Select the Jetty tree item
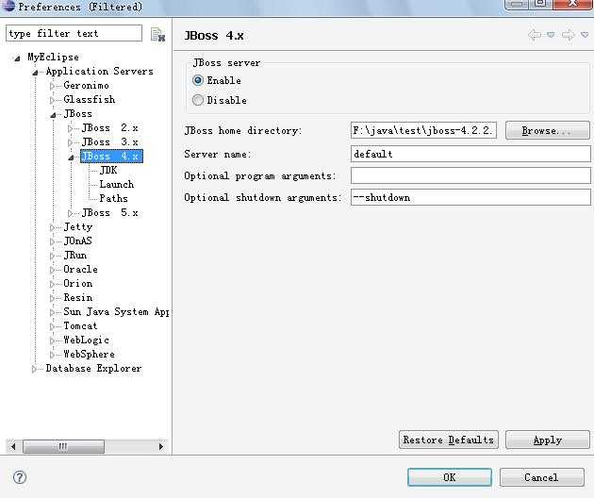 point(78,226)
